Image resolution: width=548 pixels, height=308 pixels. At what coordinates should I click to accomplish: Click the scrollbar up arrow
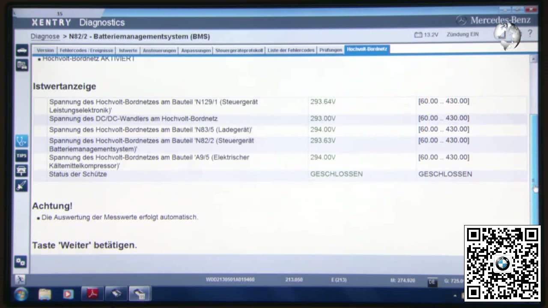click(x=533, y=59)
